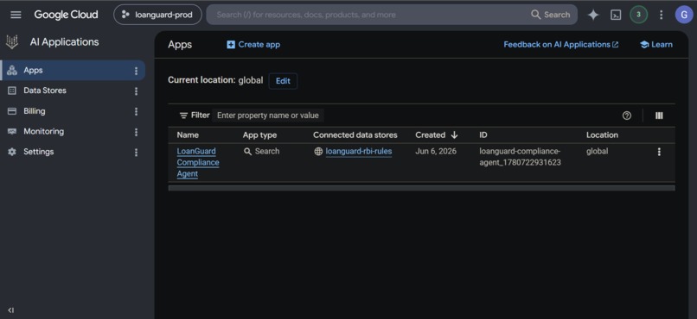Viewport: 697px width, 319px height.
Task: Activate Cloud Shell terminal icon
Action: (x=616, y=15)
